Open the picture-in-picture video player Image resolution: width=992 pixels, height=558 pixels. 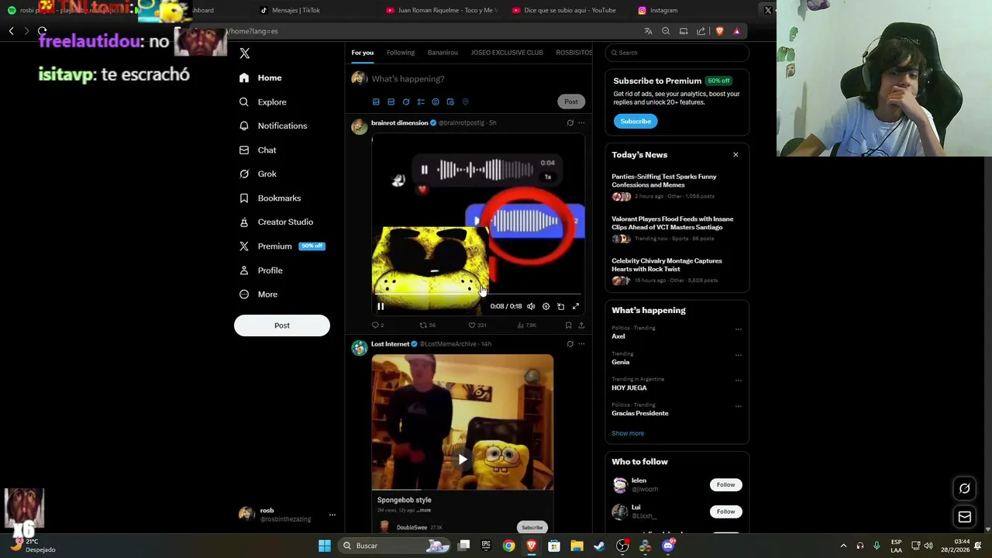click(x=560, y=306)
